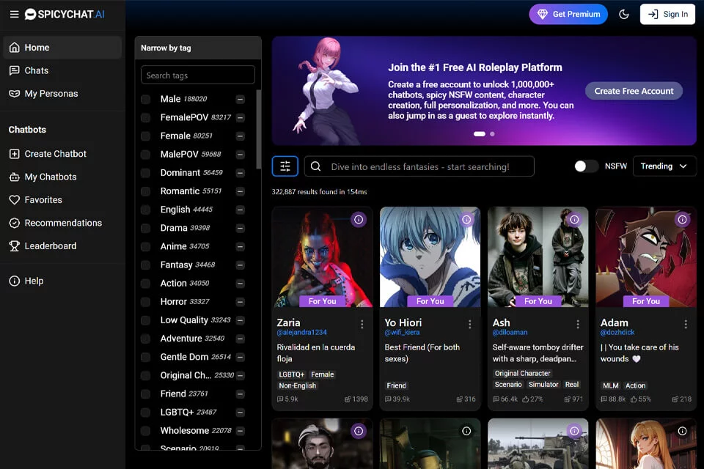Open the Trending sort dropdown
The height and width of the screenshot is (469, 704).
click(664, 166)
